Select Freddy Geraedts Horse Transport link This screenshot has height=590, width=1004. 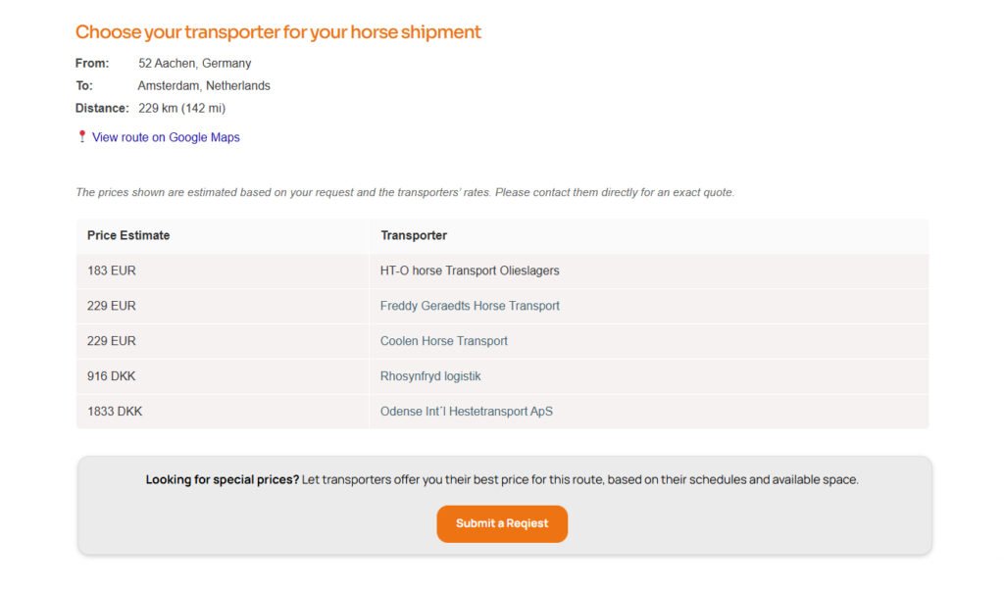(x=470, y=306)
